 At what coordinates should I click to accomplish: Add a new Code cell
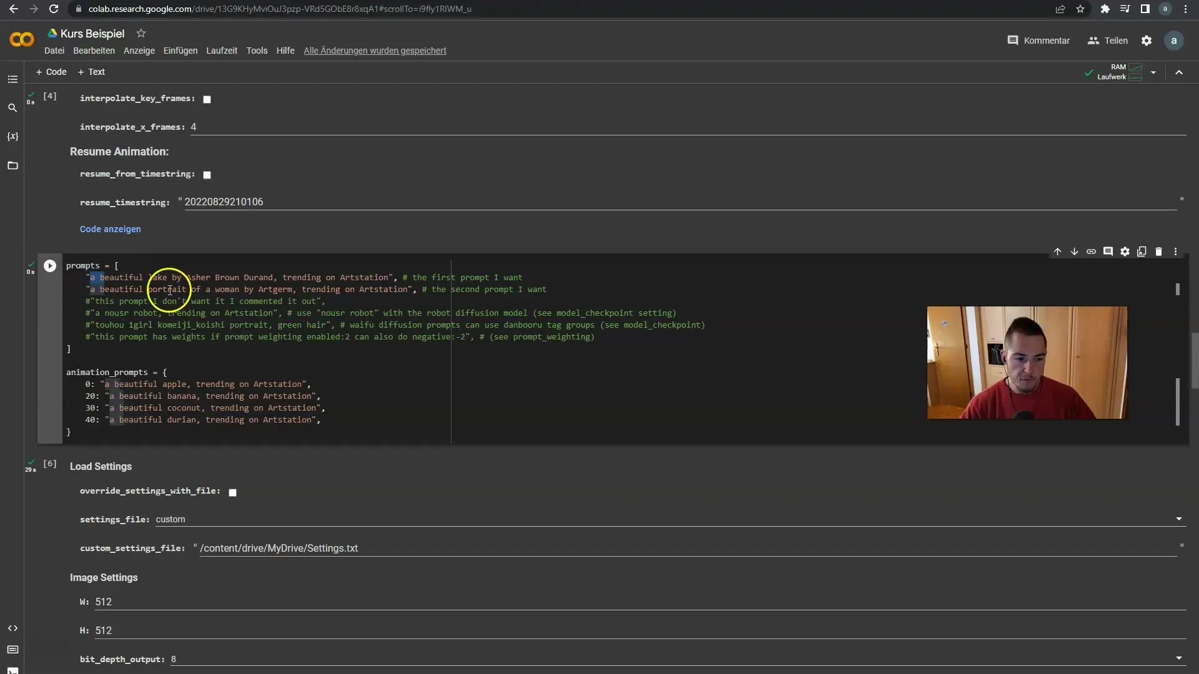[x=51, y=72]
